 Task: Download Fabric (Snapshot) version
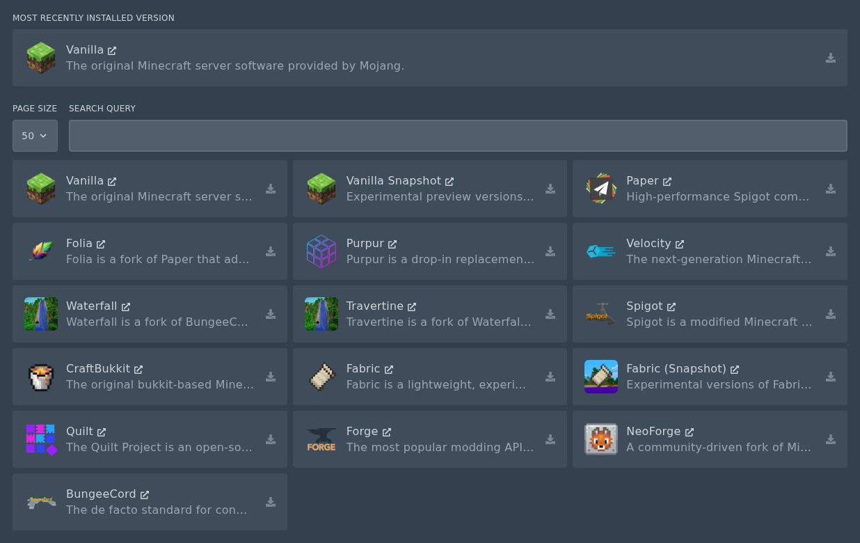831,377
